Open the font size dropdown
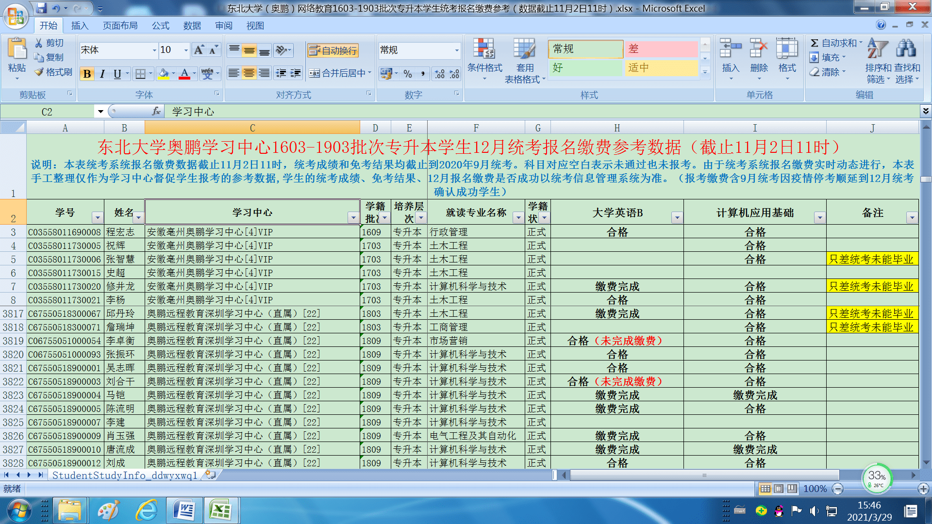Viewport: 932px width, 524px height. point(186,50)
